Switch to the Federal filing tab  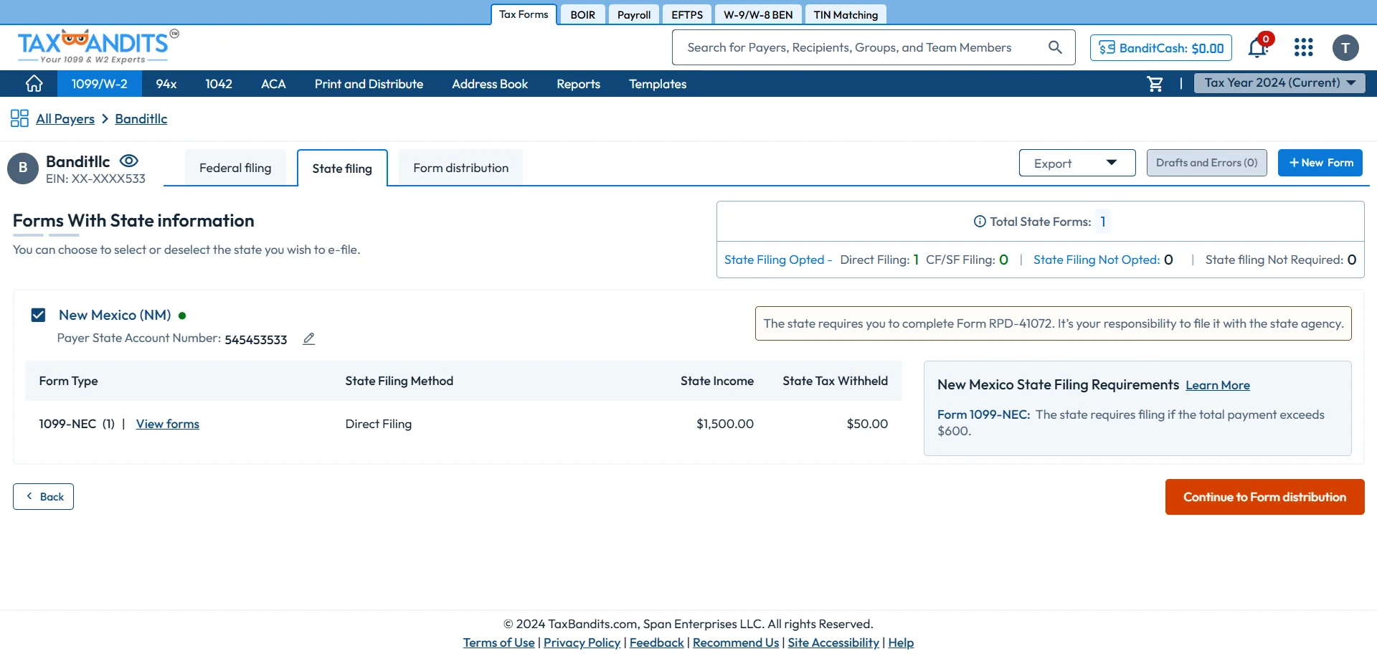tap(235, 168)
